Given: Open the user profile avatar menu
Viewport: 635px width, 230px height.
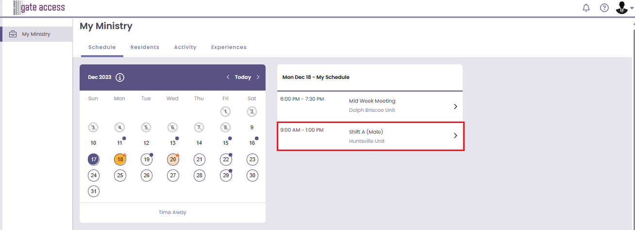Looking at the screenshot, I should click(624, 8).
